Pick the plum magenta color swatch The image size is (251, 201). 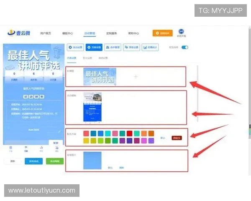[137, 141]
